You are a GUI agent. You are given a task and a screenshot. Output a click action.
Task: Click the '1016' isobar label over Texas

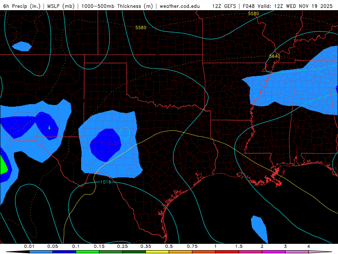point(106,182)
